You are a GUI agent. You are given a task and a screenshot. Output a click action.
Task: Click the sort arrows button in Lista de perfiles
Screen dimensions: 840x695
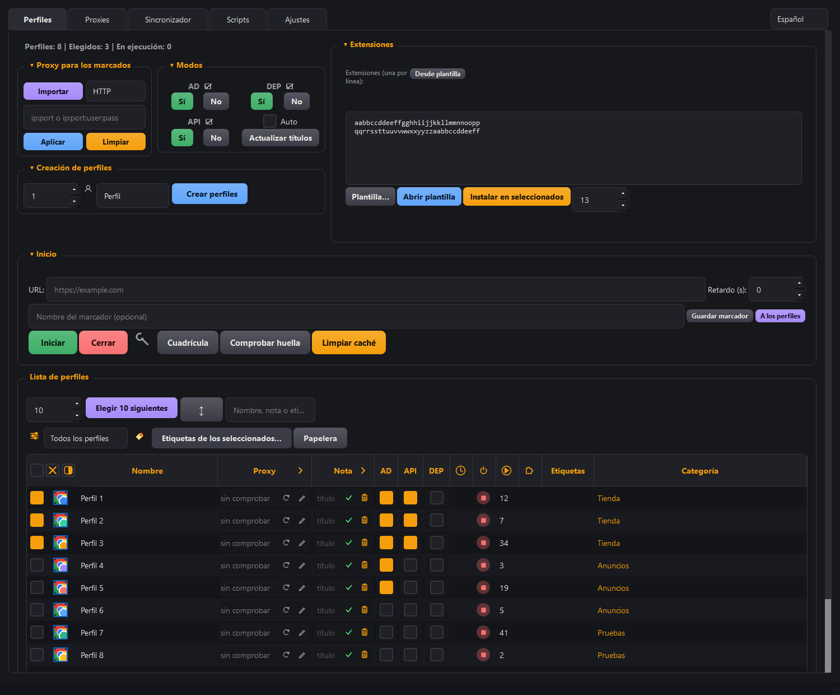(x=202, y=409)
